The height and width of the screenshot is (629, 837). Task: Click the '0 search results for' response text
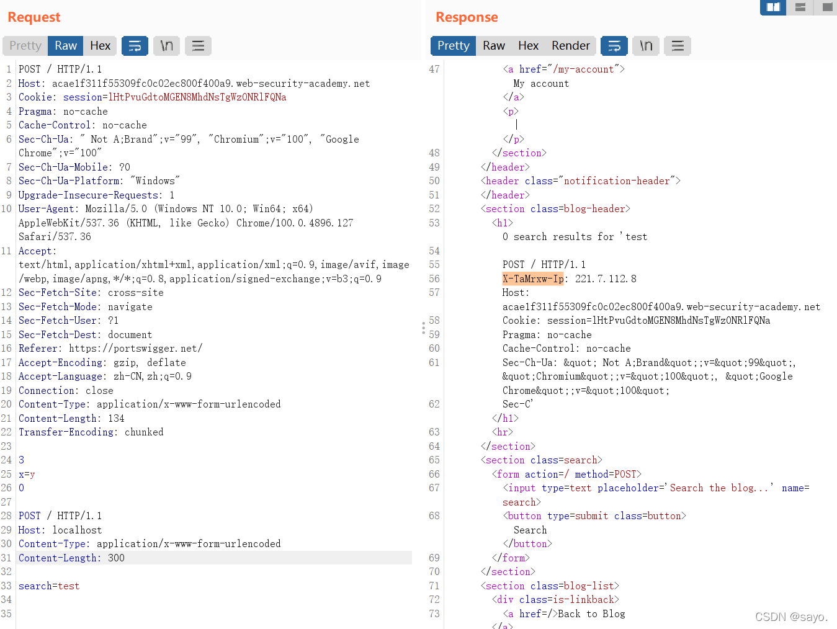click(x=558, y=236)
